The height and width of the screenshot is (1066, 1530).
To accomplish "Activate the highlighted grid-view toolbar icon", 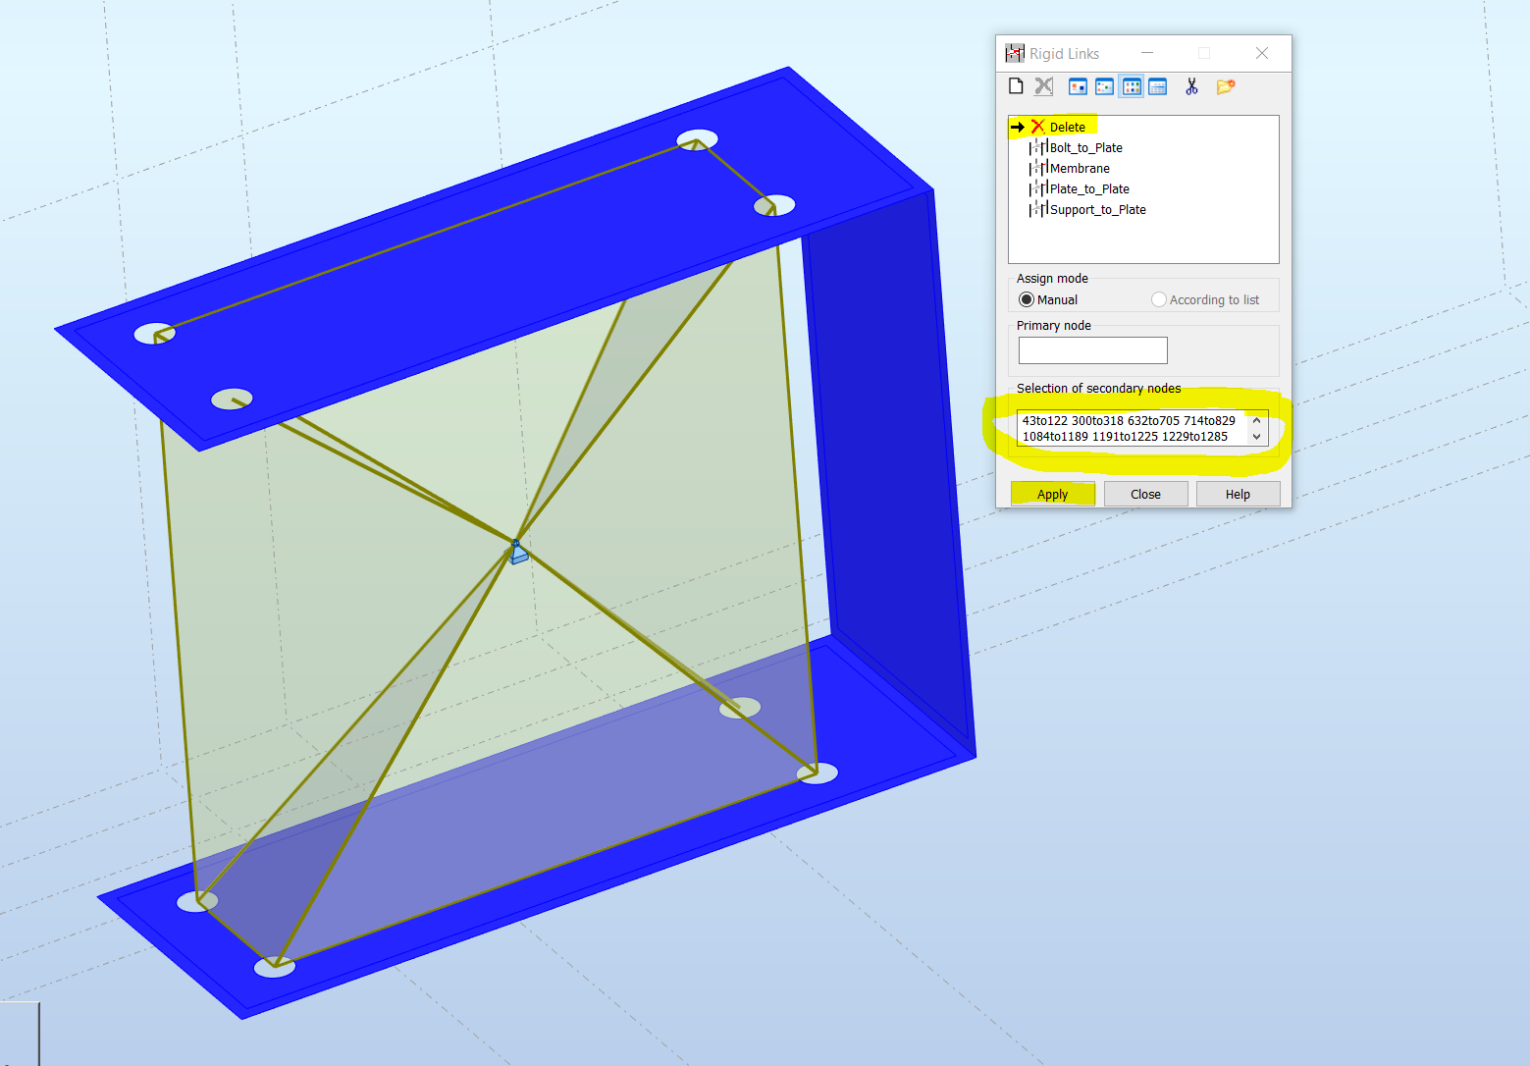I will pos(1131,86).
